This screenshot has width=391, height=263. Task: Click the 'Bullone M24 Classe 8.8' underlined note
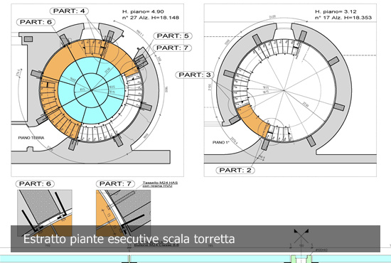(x=156, y=245)
